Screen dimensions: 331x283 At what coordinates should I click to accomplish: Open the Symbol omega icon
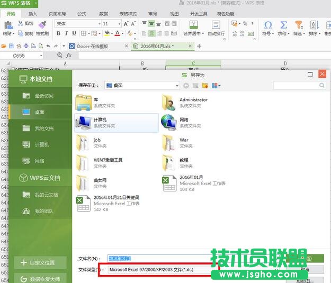click(x=268, y=25)
